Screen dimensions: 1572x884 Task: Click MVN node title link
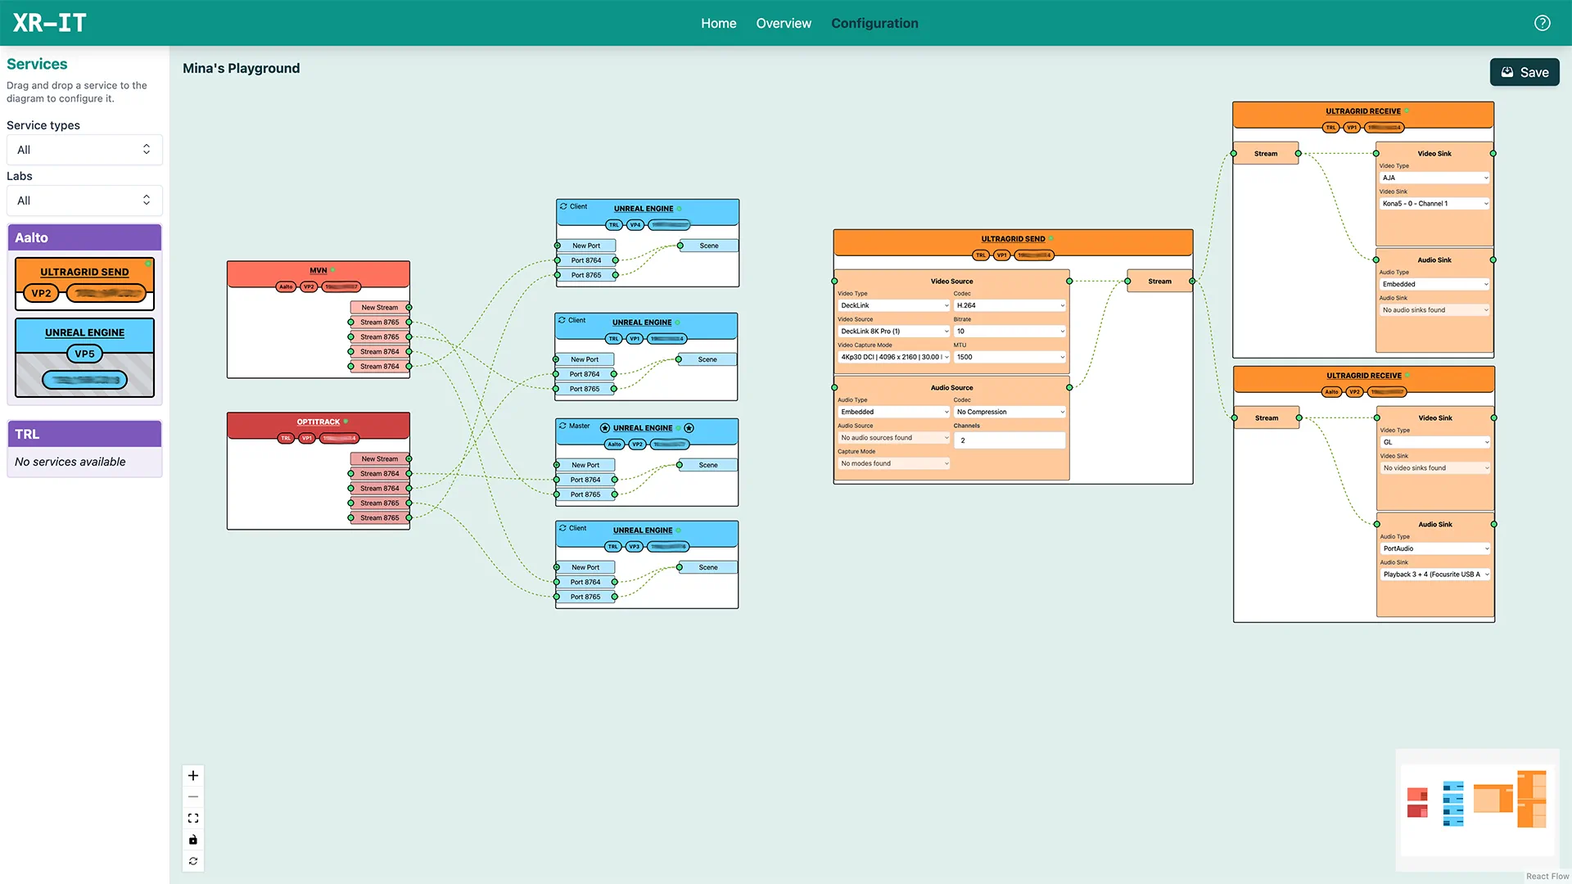click(318, 270)
